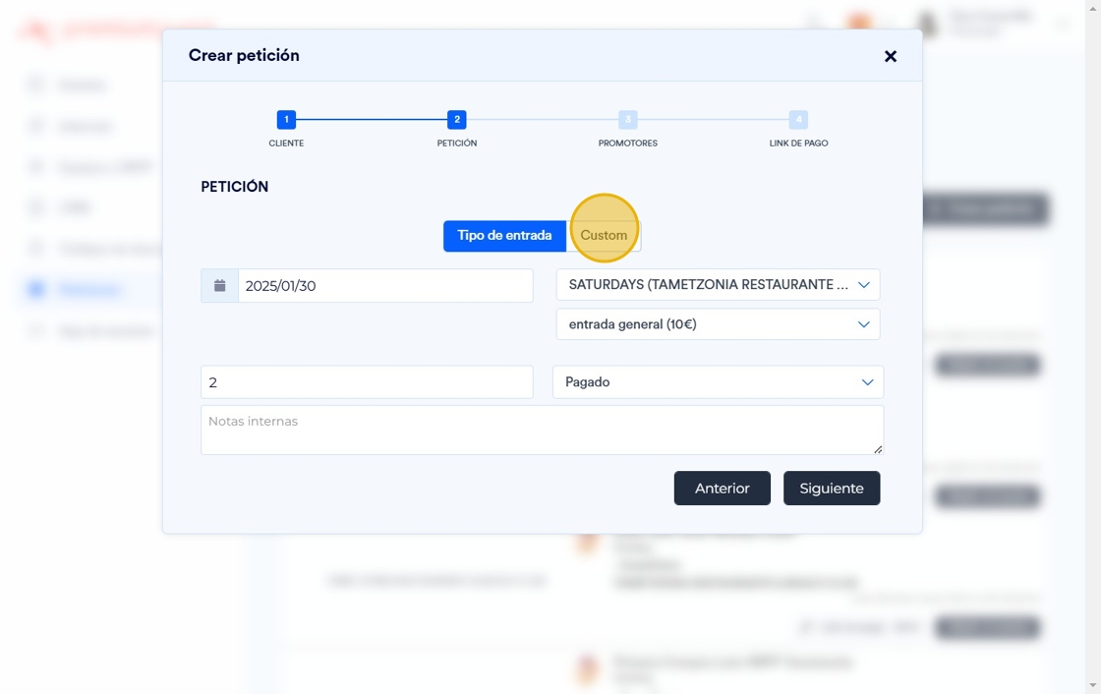Open the SATURDAYS event dropdown
The image size is (1101, 694).
coord(718,285)
